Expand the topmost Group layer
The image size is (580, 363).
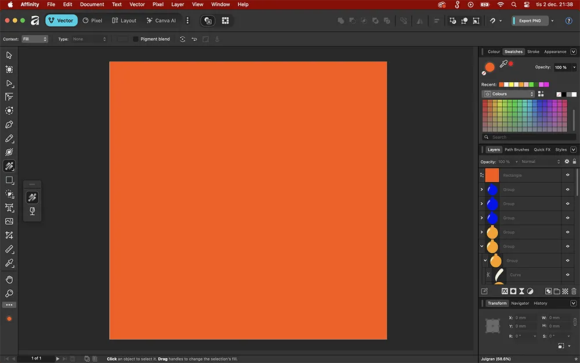pyautogui.click(x=482, y=189)
